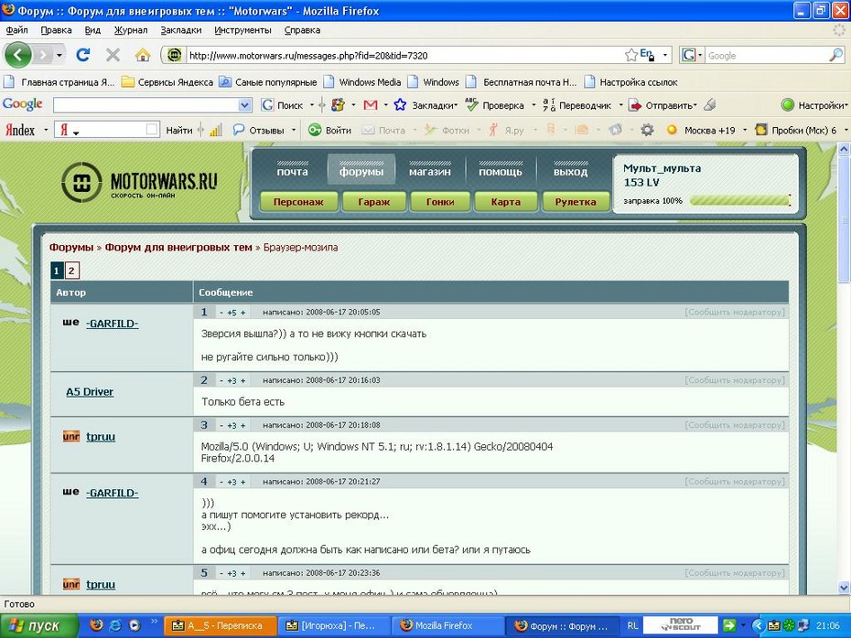Open Пробки (Мск) traffic button

point(796,130)
